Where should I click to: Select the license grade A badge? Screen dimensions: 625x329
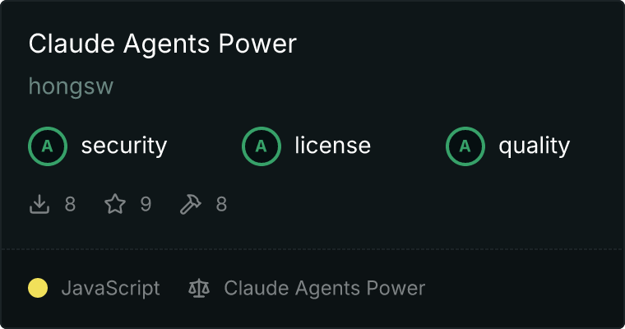[x=261, y=146]
